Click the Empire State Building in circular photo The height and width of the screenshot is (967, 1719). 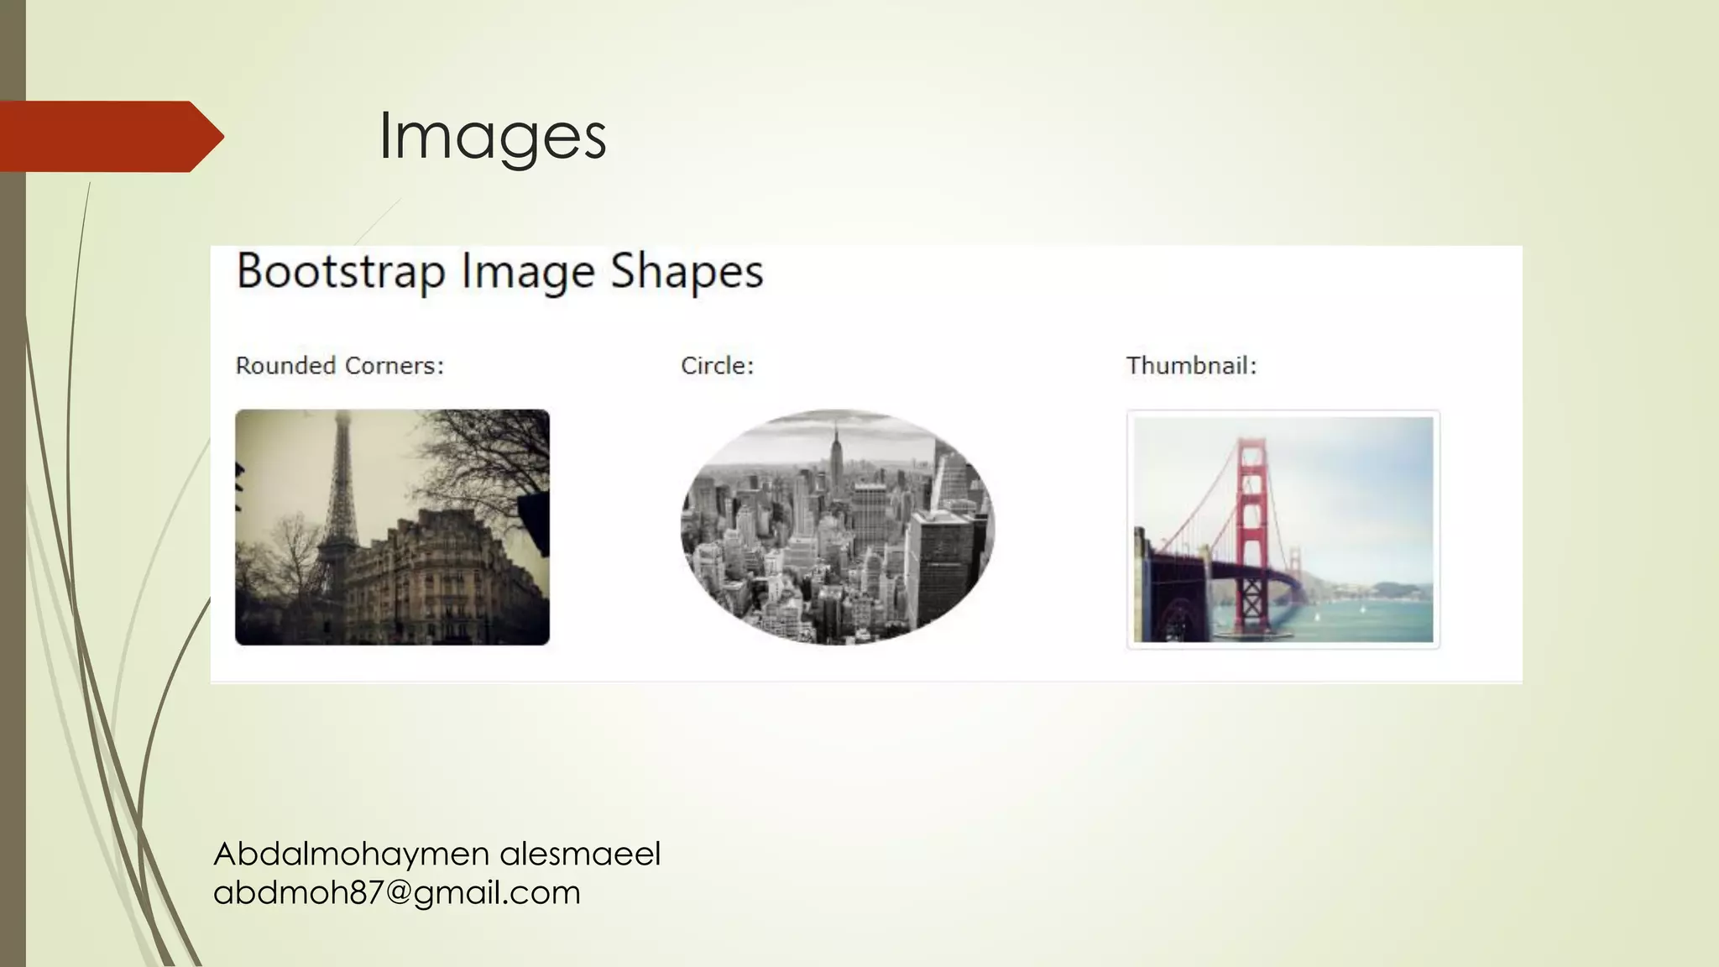coord(836,457)
